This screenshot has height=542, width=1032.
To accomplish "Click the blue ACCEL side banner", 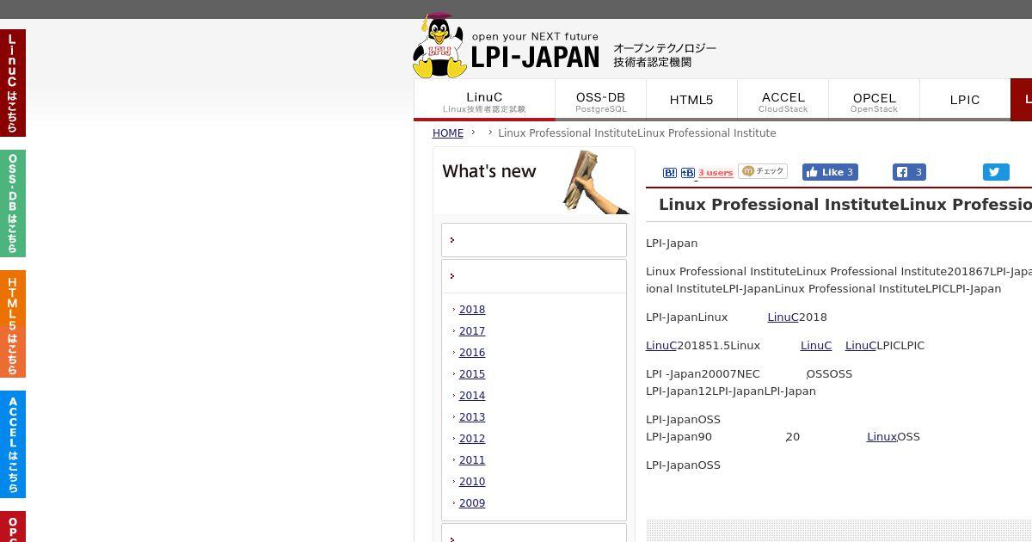I will coord(13,444).
